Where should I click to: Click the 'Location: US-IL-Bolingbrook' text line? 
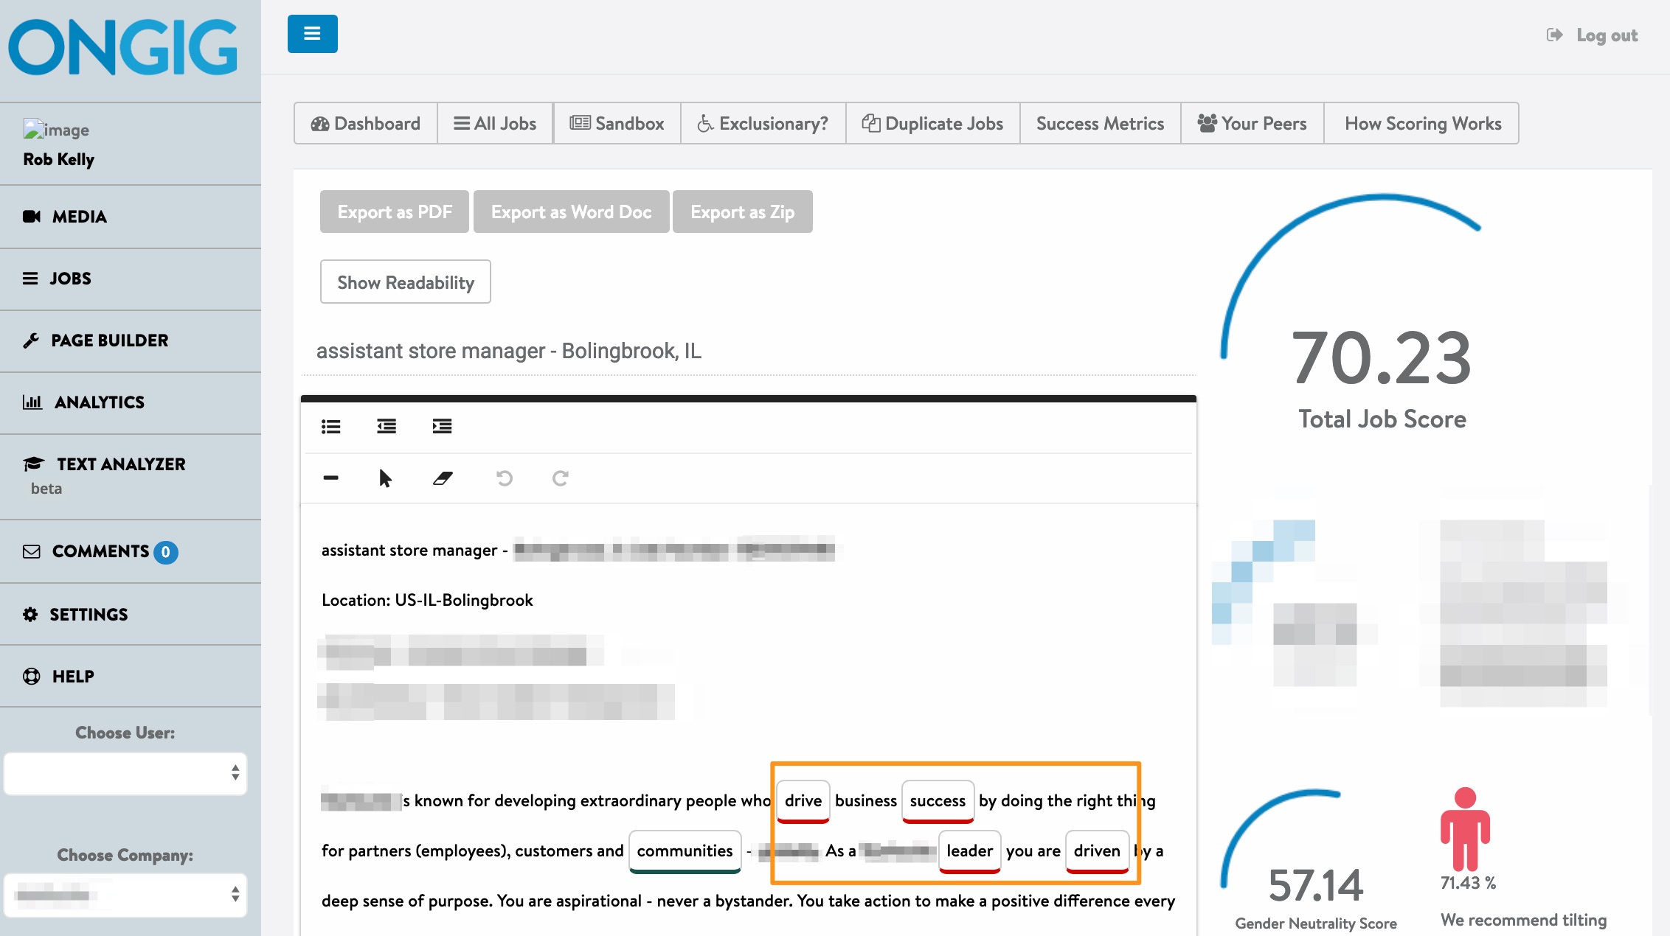pyautogui.click(x=427, y=600)
